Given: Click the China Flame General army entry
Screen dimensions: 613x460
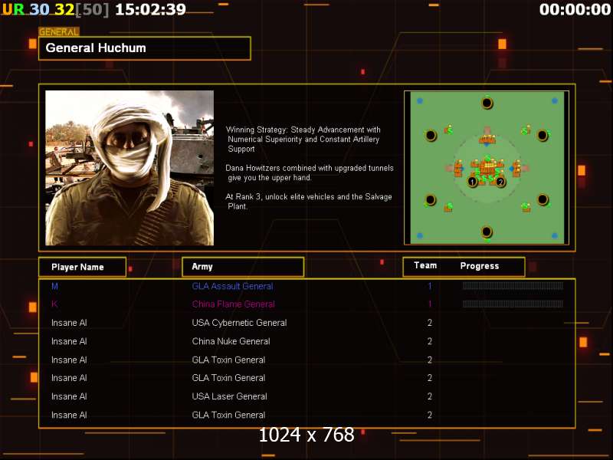Looking at the screenshot, I should coord(234,304).
